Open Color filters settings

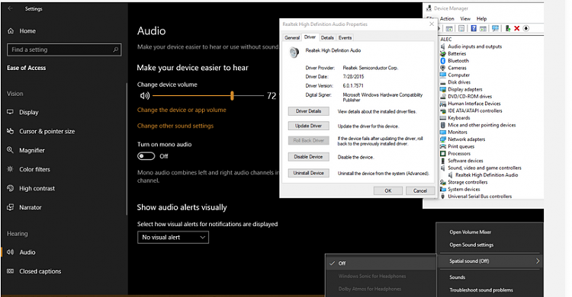tap(28, 169)
